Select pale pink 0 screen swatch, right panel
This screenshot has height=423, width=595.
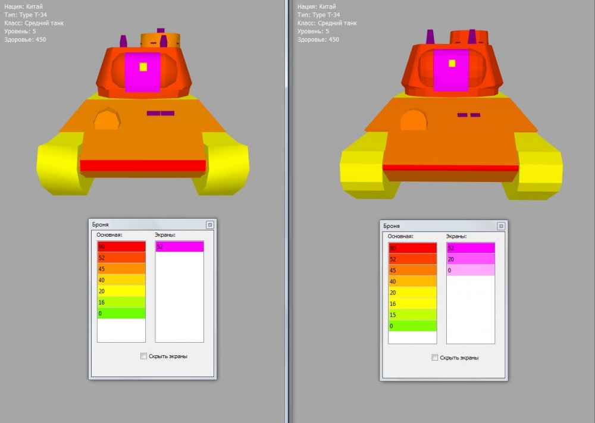click(x=471, y=270)
